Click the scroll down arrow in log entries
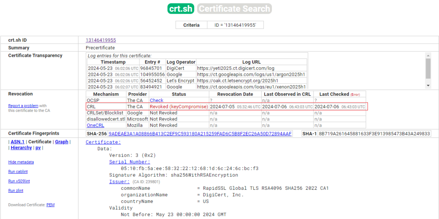Image resolution: width=439 pixels, height=219 pixels. click(428, 85)
